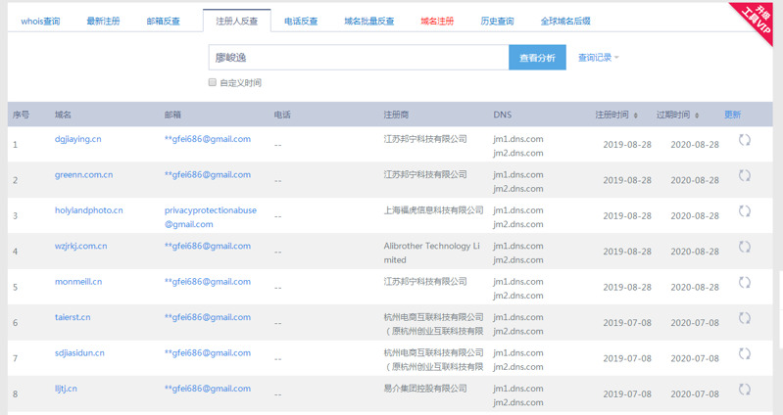This screenshot has width=783, height=415.
Task: Open the 电话反查 tab
Action: (x=301, y=21)
